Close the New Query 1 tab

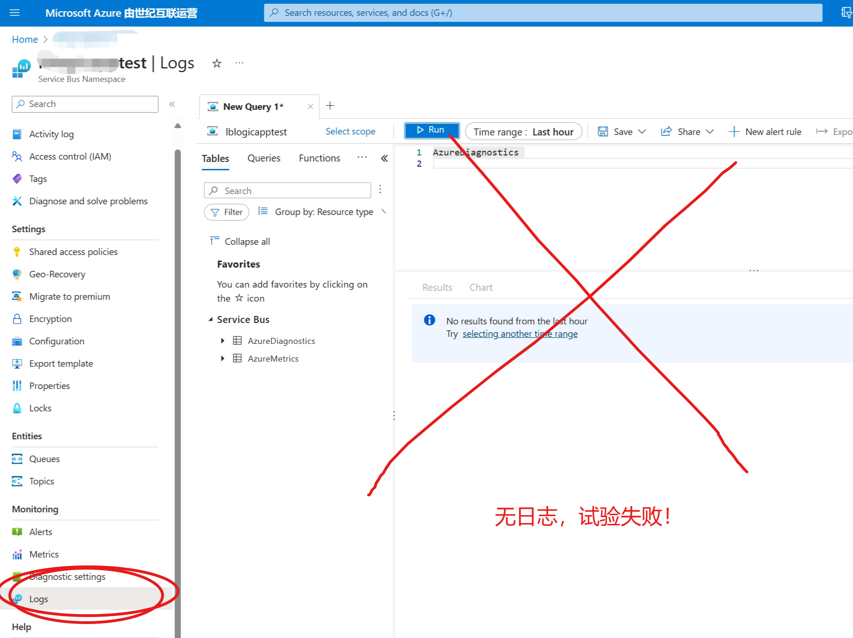click(x=310, y=107)
